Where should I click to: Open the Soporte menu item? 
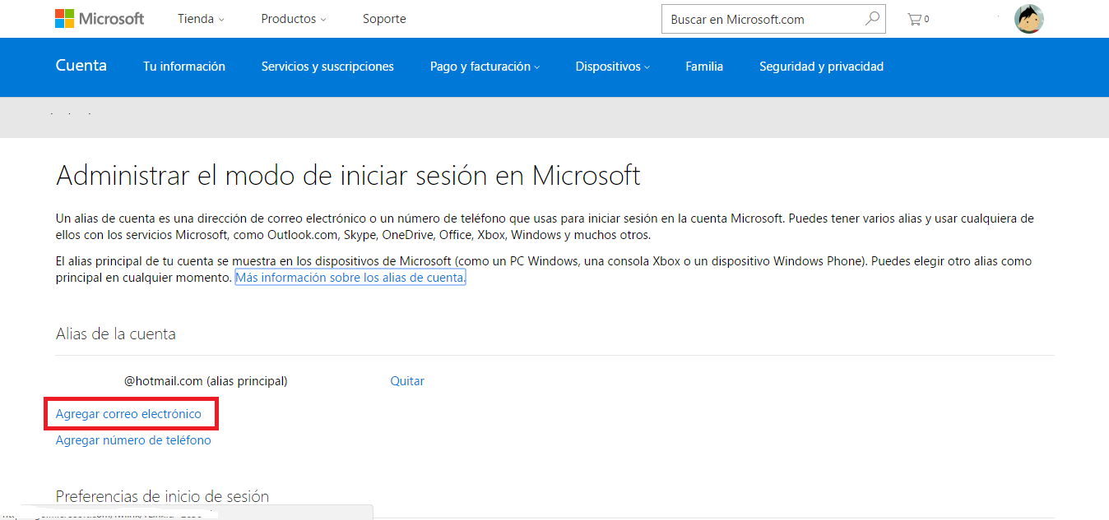click(x=384, y=19)
